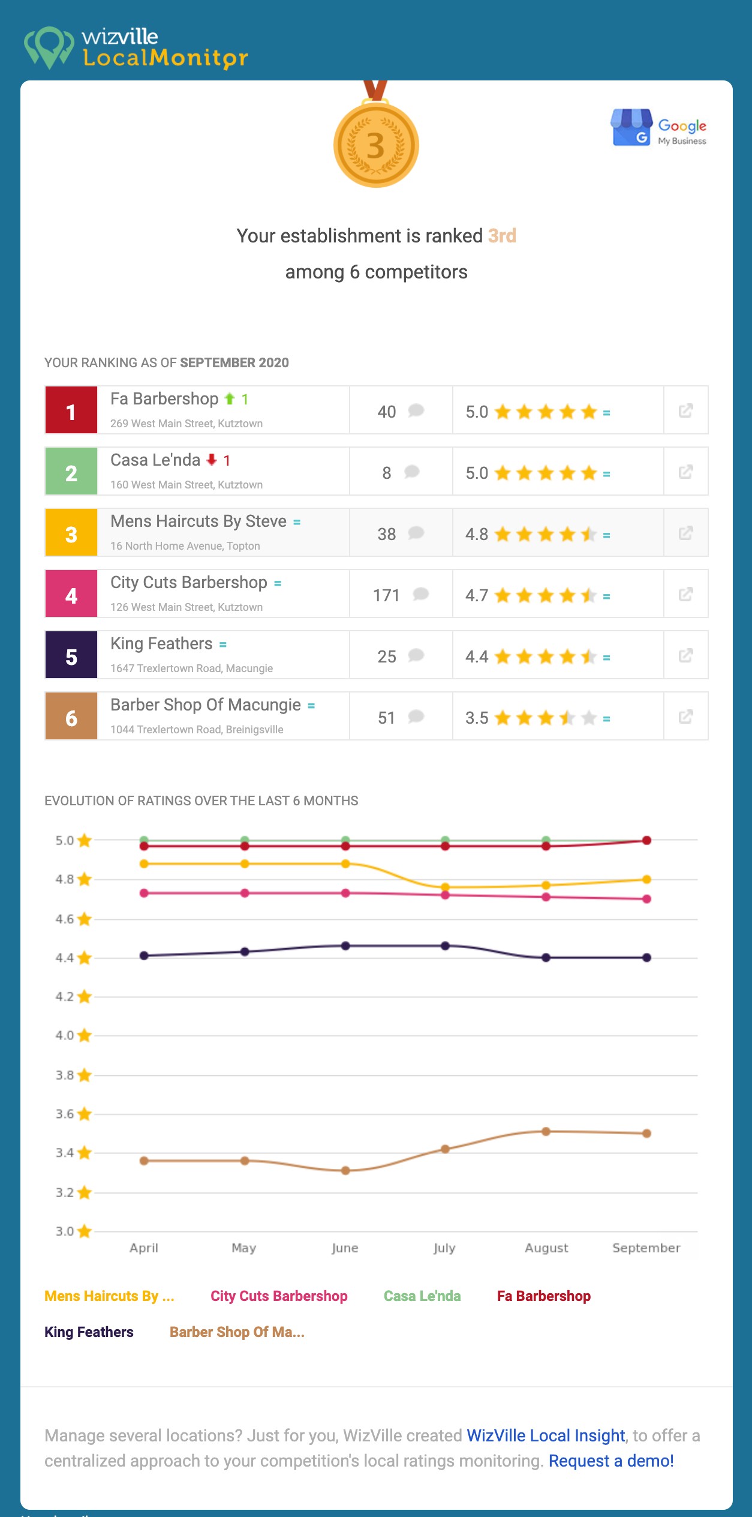
Task: Click the 4.7 rating stars
Action: [546, 595]
